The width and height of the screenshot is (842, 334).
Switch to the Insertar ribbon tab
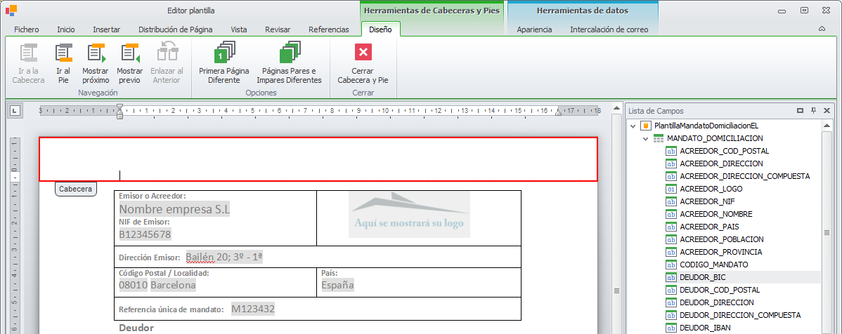click(106, 29)
